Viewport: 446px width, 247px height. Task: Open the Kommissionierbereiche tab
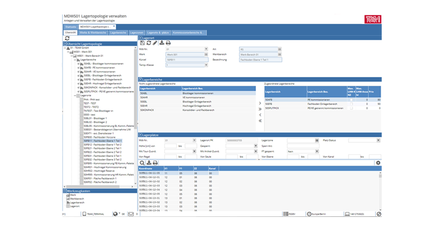point(188,33)
